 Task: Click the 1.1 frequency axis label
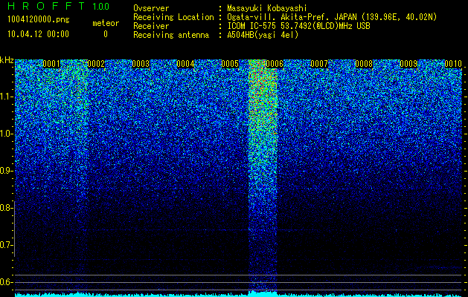point(6,97)
